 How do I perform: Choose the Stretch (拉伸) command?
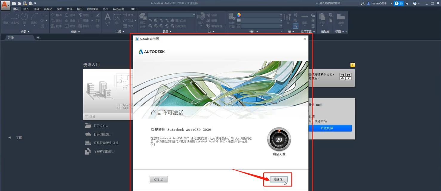point(56,26)
